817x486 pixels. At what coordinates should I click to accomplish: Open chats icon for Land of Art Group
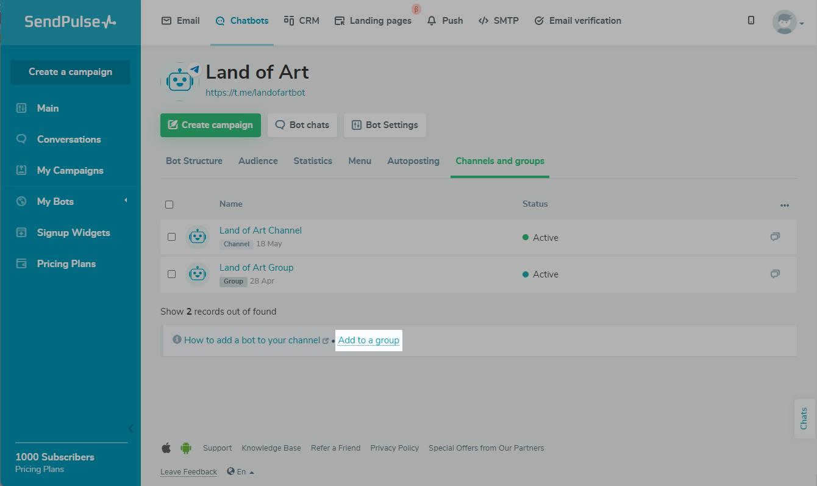[x=775, y=274]
